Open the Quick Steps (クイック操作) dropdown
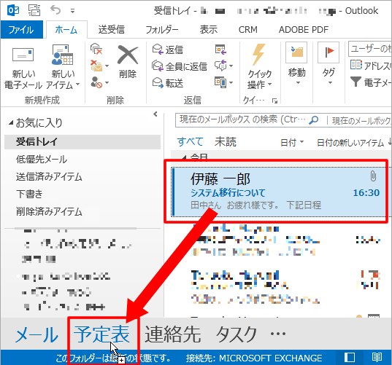This screenshot has height=365, width=392. point(259,79)
